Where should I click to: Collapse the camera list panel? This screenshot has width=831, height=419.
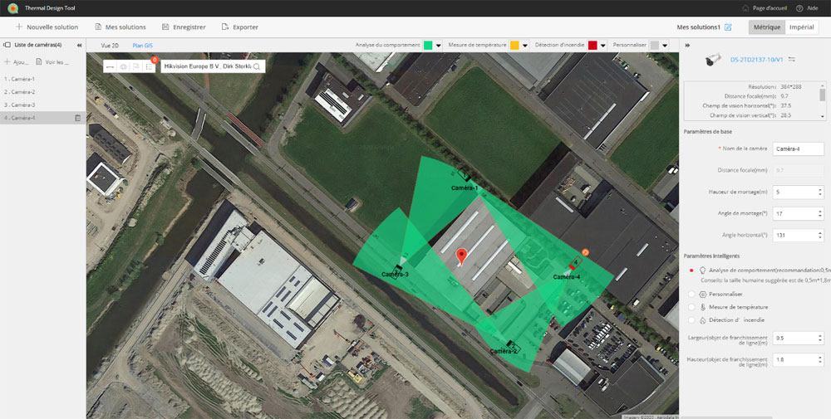click(x=79, y=46)
